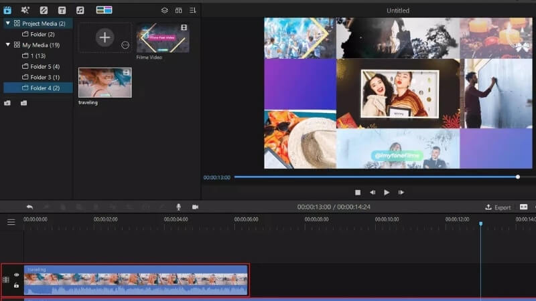The width and height of the screenshot is (536, 301).
Task: Open the Audio music note panel
Action: click(80, 10)
